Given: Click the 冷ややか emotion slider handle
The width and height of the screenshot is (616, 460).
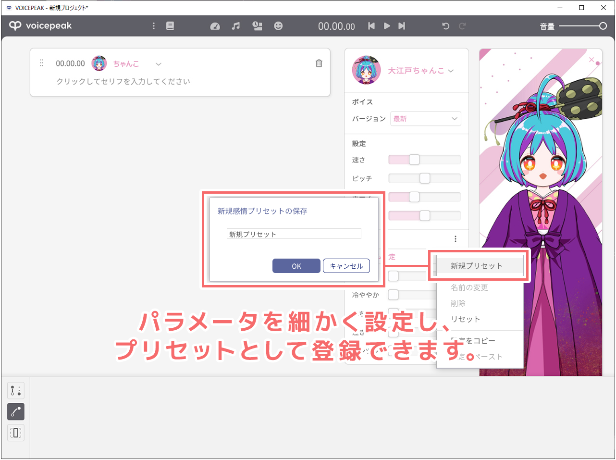Looking at the screenshot, I should point(393,294).
